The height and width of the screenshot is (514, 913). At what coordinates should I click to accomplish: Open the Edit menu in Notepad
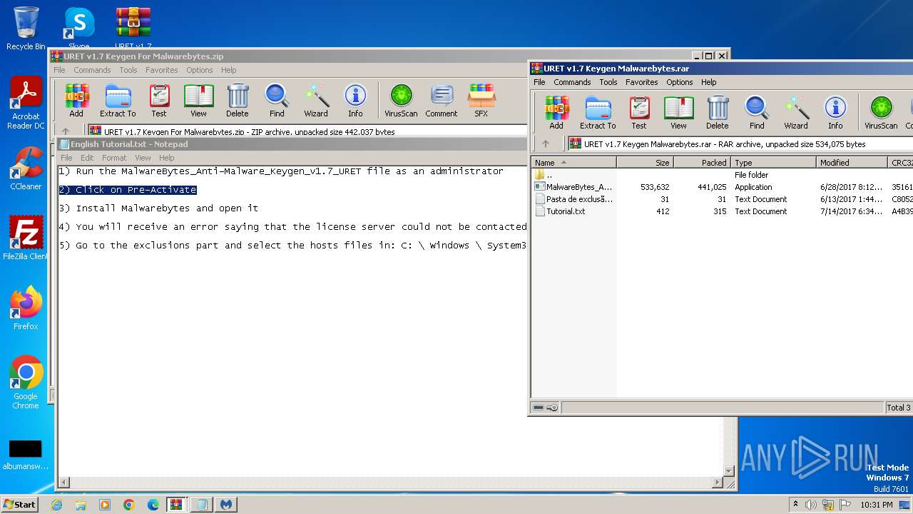(x=87, y=158)
